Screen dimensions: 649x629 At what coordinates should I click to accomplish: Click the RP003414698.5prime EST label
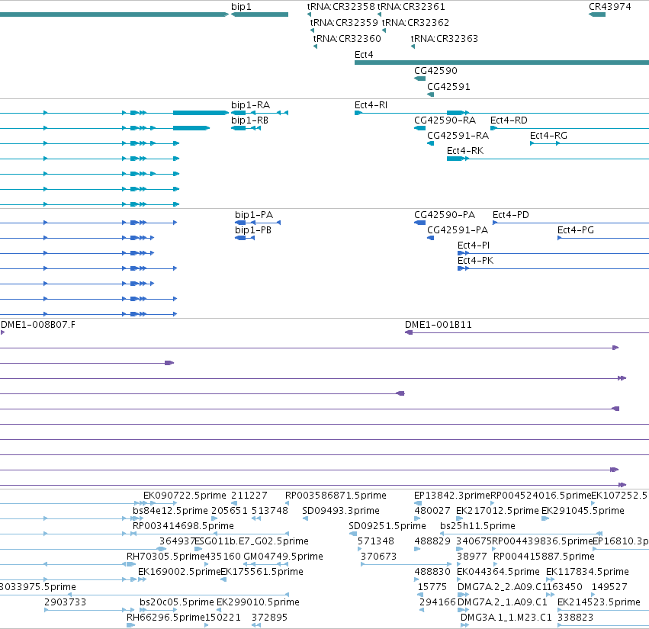click(183, 526)
